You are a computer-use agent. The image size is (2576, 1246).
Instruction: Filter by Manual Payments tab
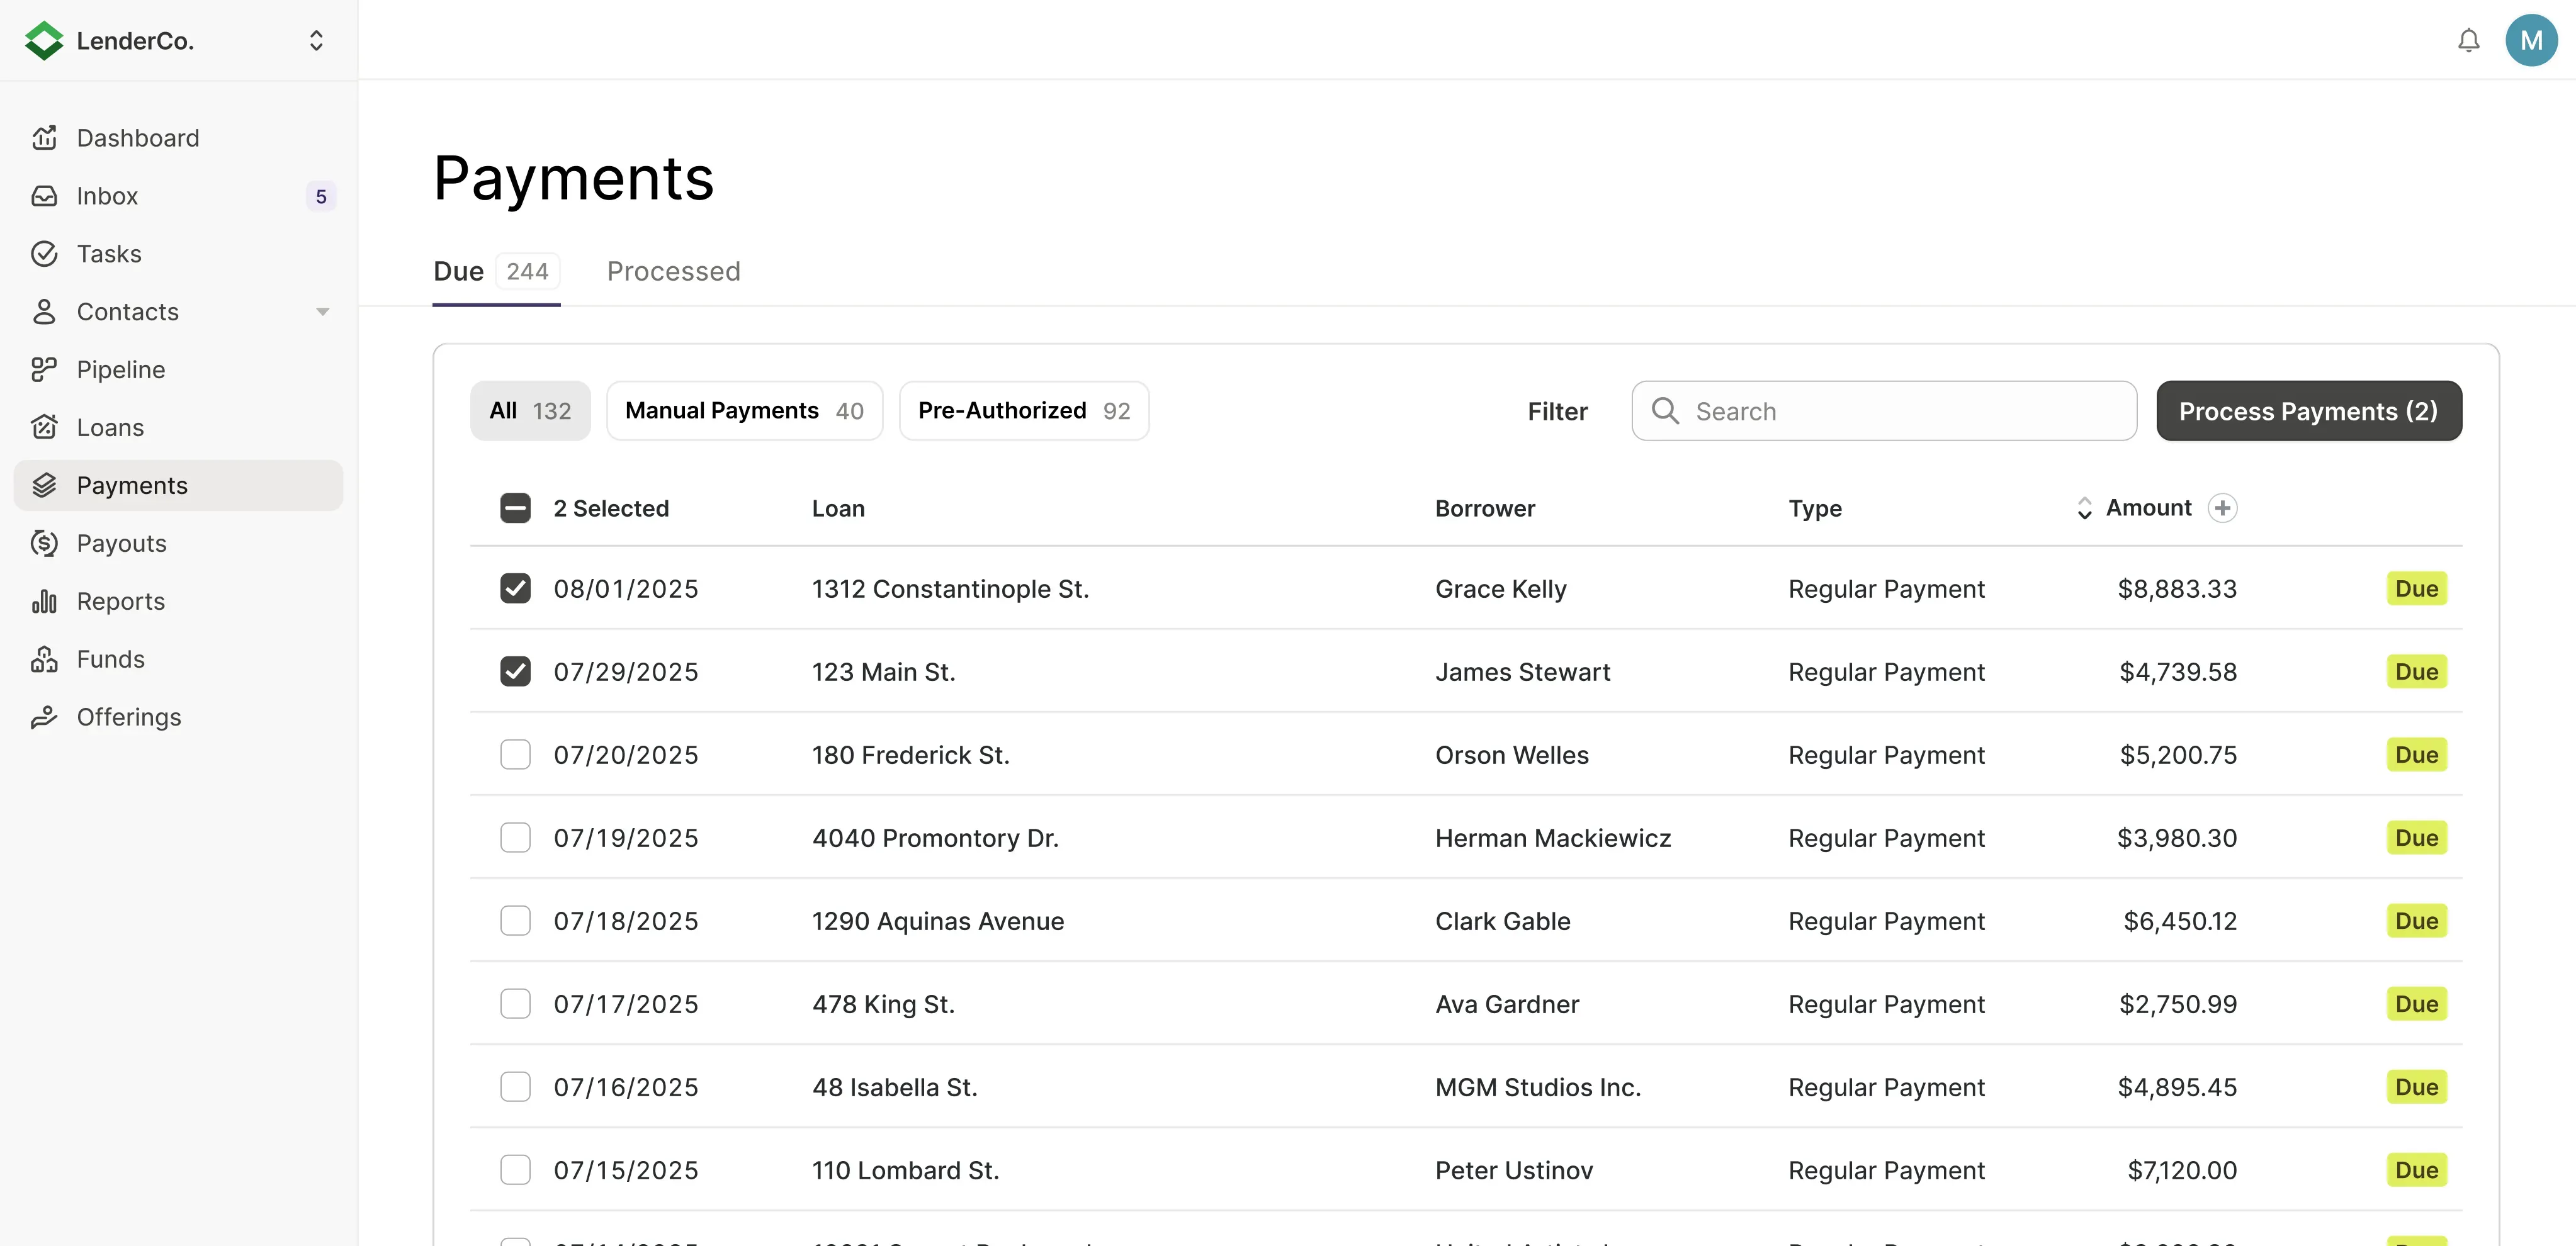(744, 411)
